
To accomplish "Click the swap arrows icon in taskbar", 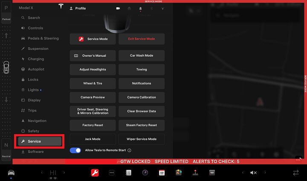I will click(x=295, y=172).
